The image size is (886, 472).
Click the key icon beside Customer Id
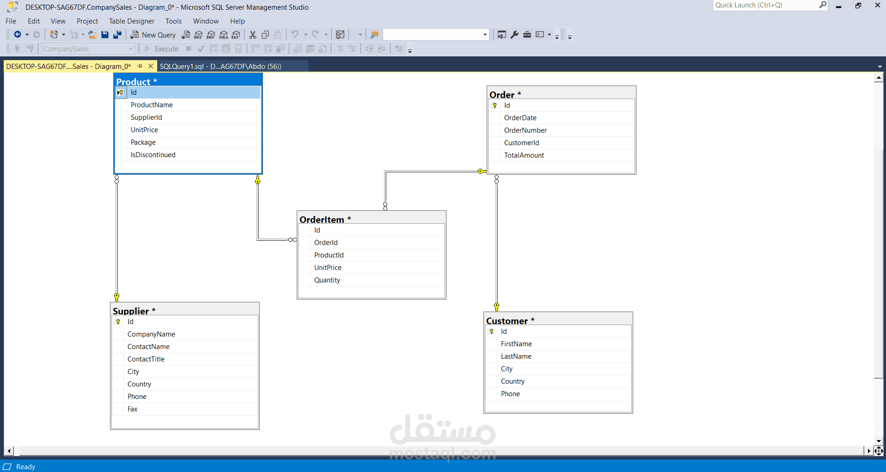[x=491, y=331]
